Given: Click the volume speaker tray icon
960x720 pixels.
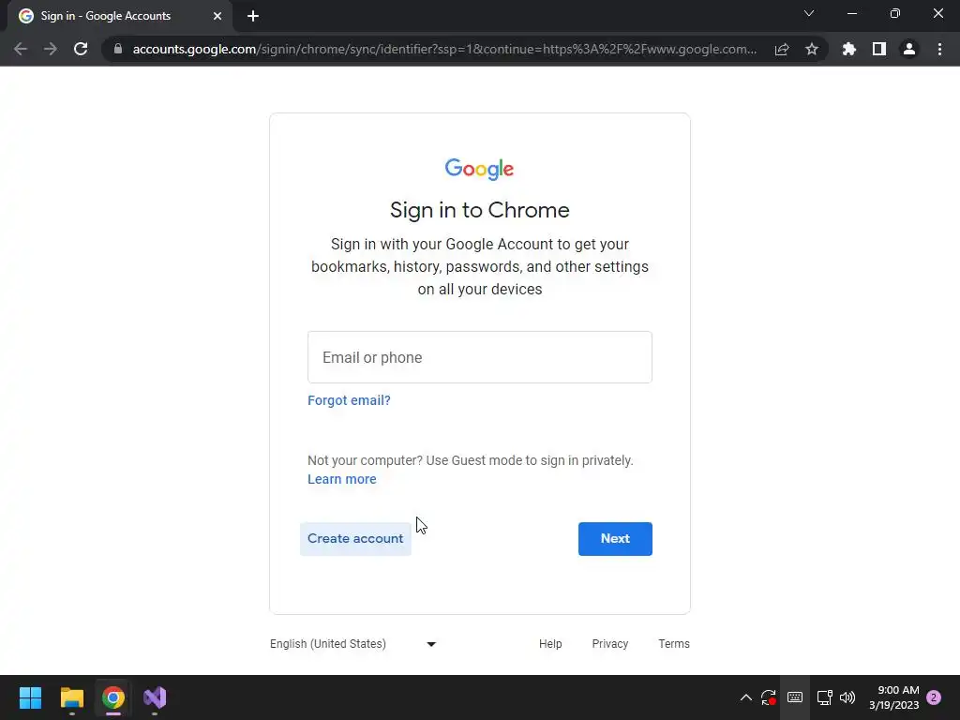Looking at the screenshot, I should [847, 697].
